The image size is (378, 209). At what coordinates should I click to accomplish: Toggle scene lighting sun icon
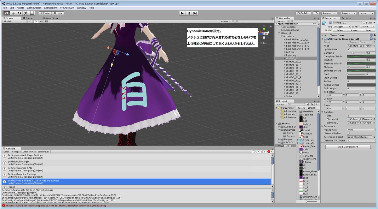[x=36, y=21]
